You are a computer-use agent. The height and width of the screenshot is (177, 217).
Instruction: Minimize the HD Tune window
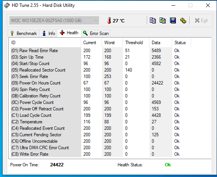[173, 6]
